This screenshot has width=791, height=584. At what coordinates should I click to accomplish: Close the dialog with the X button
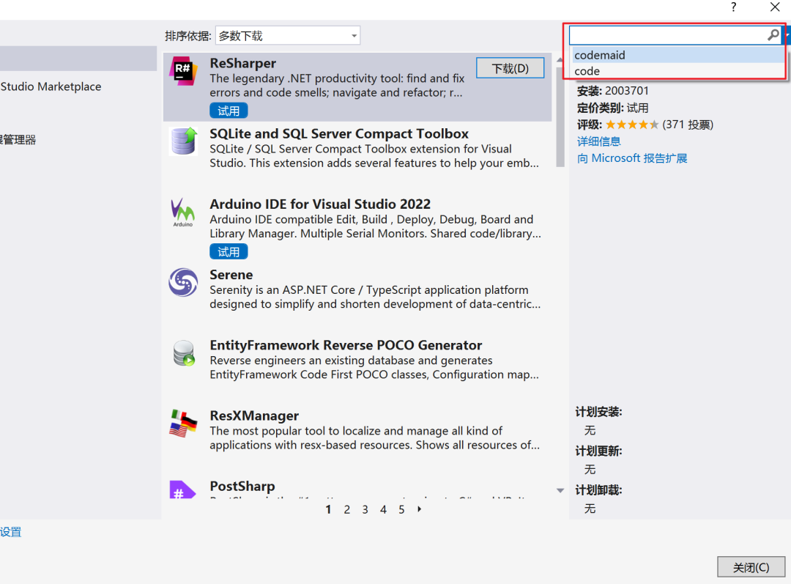(775, 7)
